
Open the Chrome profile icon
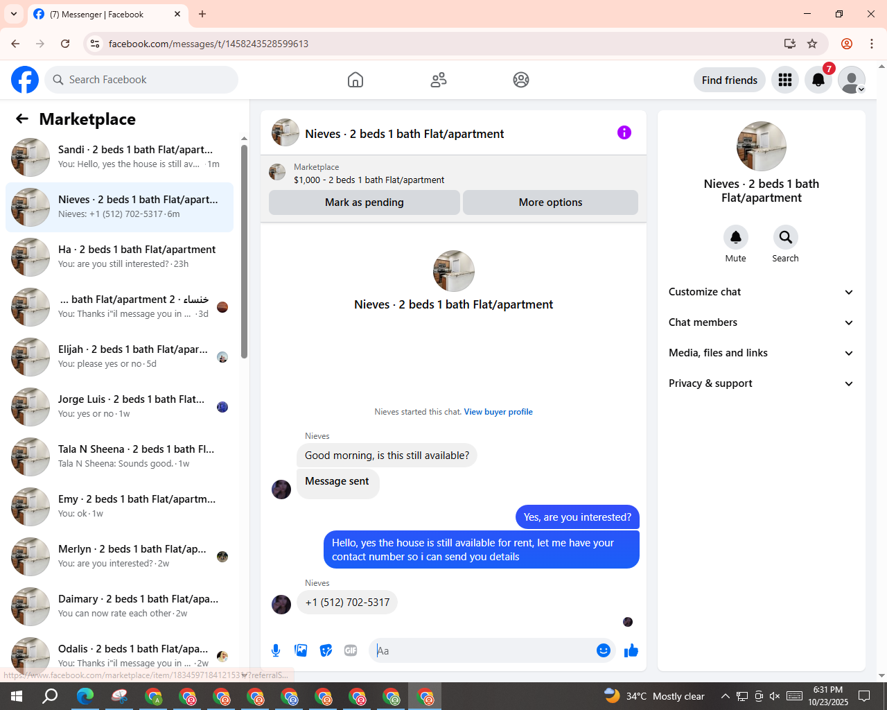click(847, 44)
